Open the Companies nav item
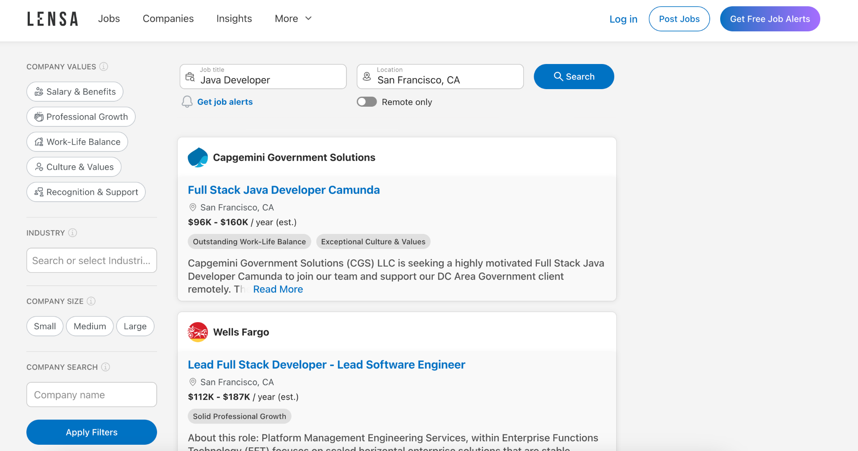This screenshot has height=451, width=858. (x=168, y=18)
